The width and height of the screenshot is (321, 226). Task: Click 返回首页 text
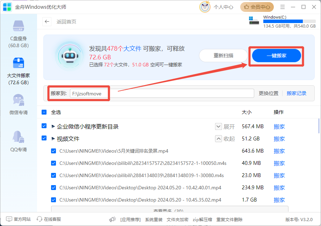(x=66, y=22)
